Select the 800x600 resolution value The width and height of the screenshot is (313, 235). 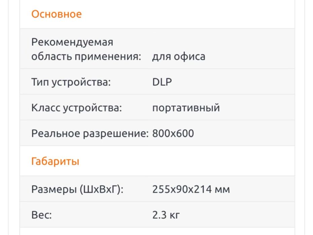point(173,133)
